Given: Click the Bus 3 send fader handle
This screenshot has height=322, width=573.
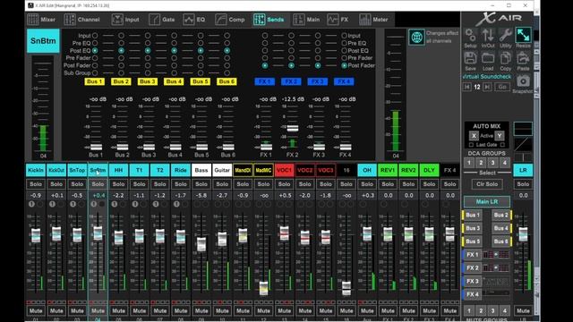Looking at the screenshot, I should tap(149, 147).
